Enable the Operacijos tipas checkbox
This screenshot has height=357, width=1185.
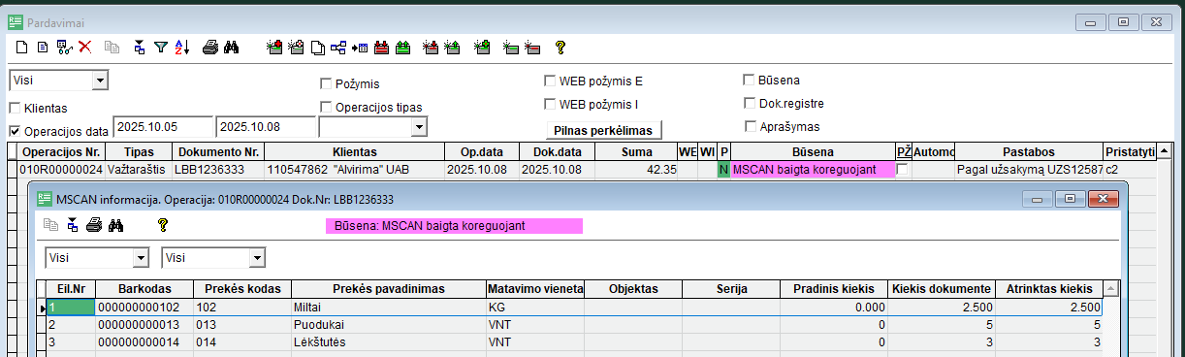click(x=326, y=107)
